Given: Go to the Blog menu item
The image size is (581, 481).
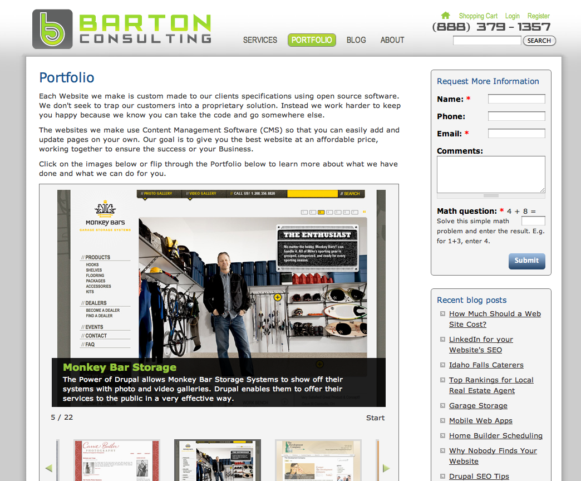Looking at the screenshot, I should coord(356,40).
